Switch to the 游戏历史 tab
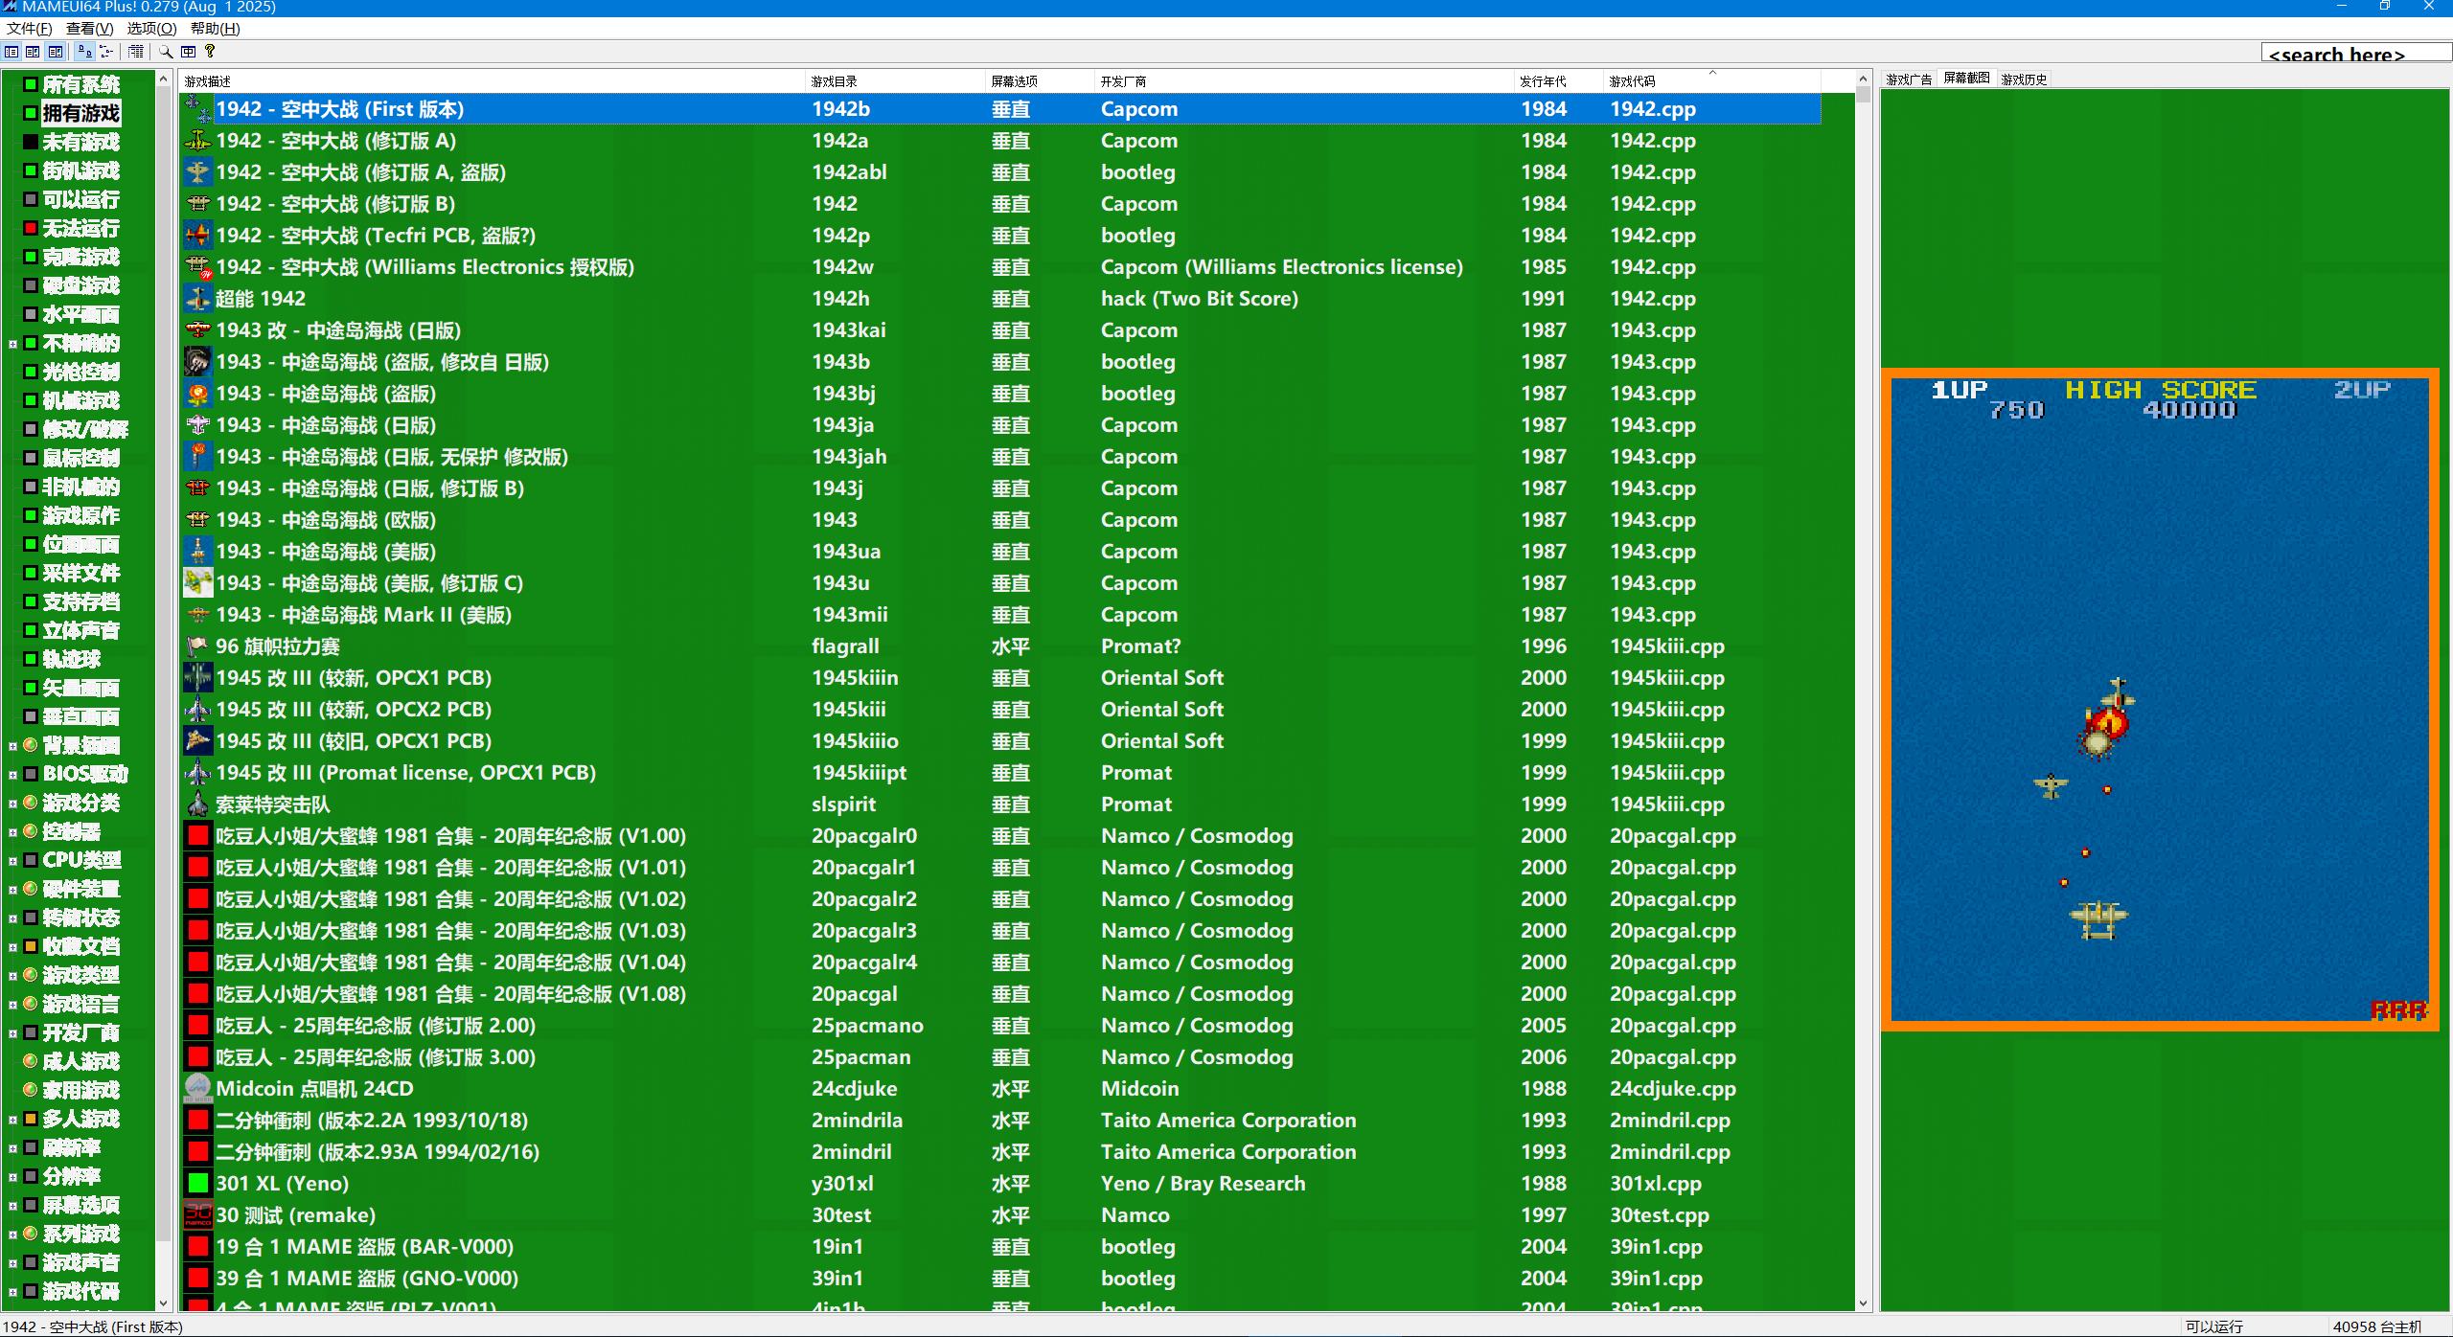The height and width of the screenshot is (1337, 2453). [x=2024, y=79]
